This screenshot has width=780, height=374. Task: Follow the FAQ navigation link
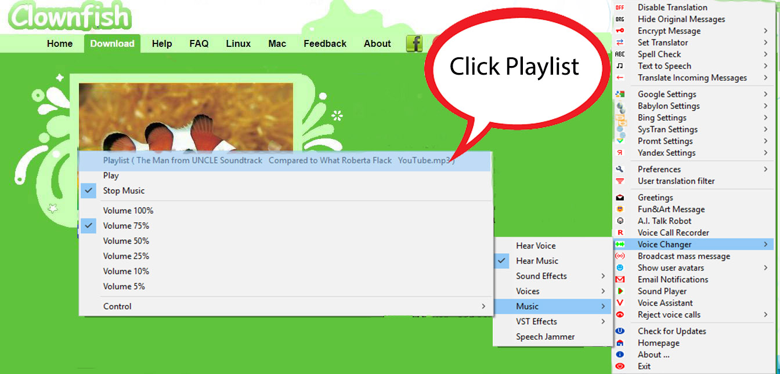point(199,44)
